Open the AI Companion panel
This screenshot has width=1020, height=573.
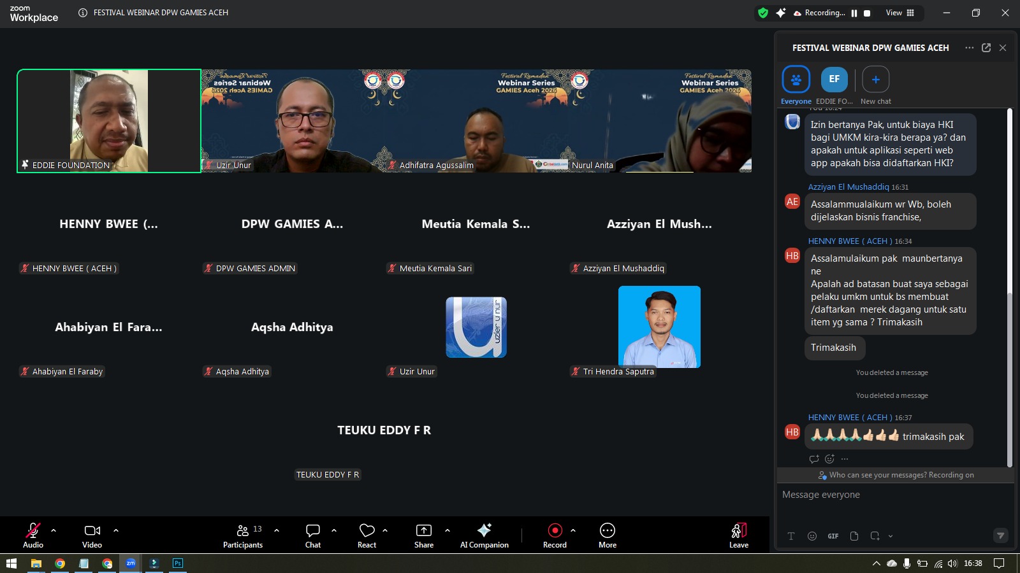(484, 535)
